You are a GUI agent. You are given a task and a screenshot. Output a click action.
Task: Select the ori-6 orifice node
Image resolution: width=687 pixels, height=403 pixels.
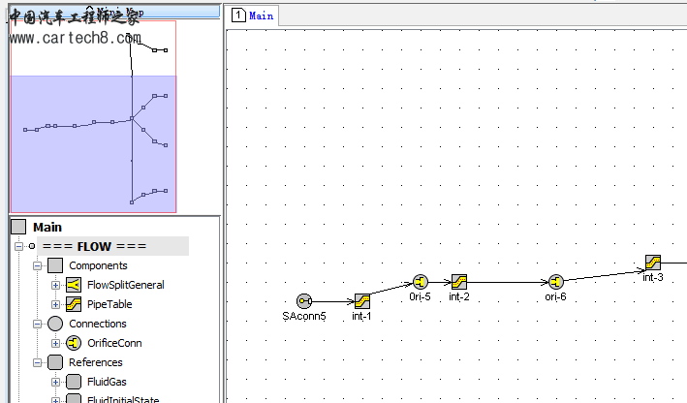coord(555,282)
